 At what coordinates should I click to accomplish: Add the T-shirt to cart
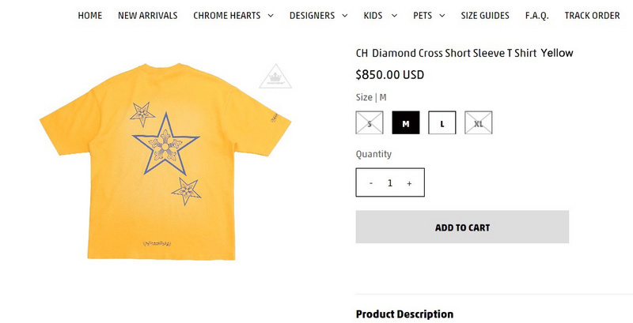[x=462, y=227]
